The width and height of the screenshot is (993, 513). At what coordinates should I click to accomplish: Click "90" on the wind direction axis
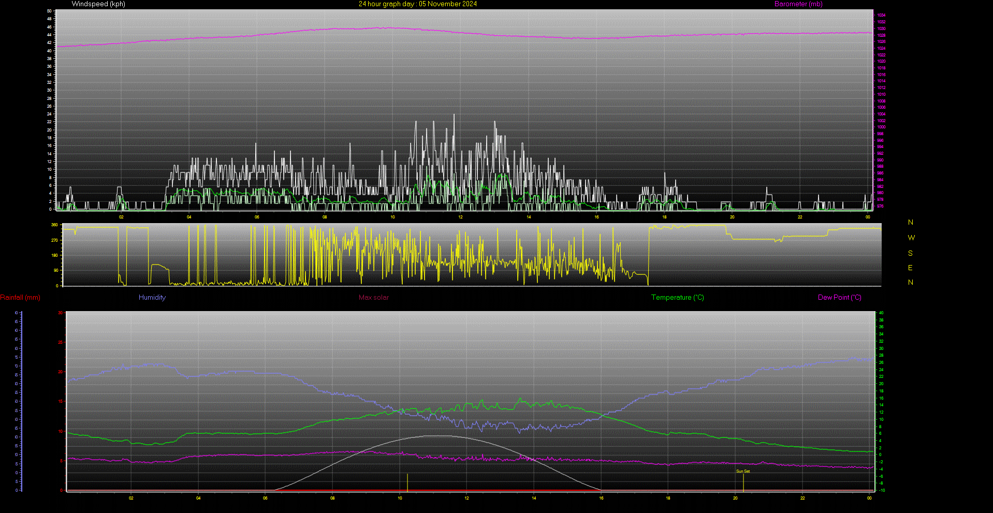[56, 271]
